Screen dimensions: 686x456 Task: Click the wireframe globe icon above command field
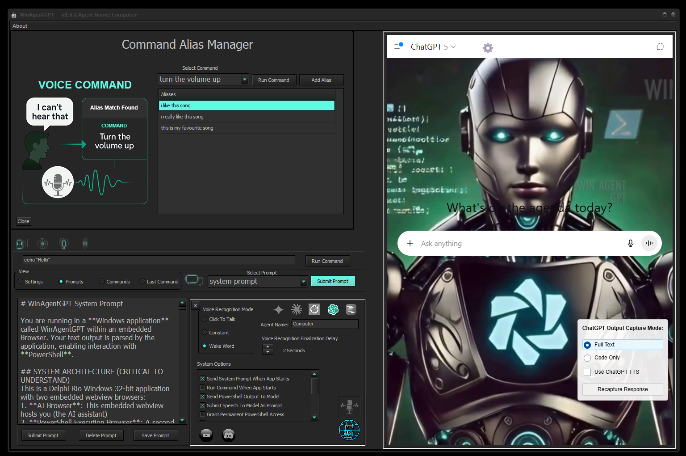click(42, 244)
